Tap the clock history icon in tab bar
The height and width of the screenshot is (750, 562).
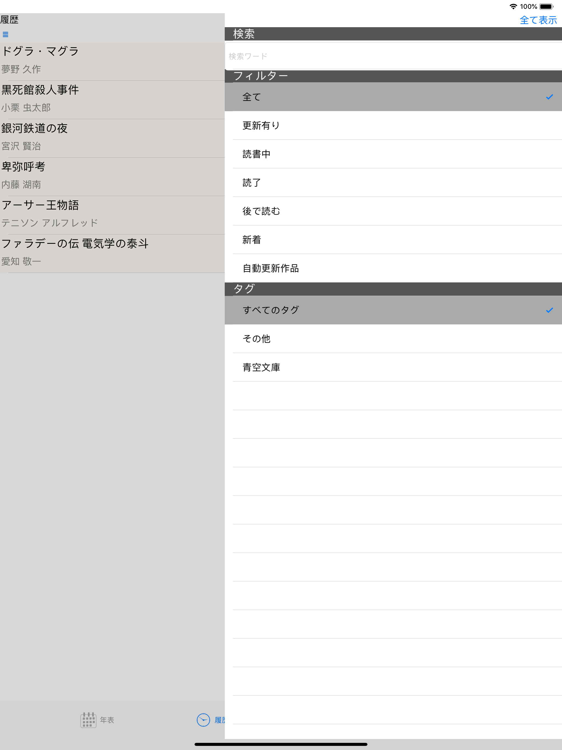pyautogui.click(x=203, y=720)
